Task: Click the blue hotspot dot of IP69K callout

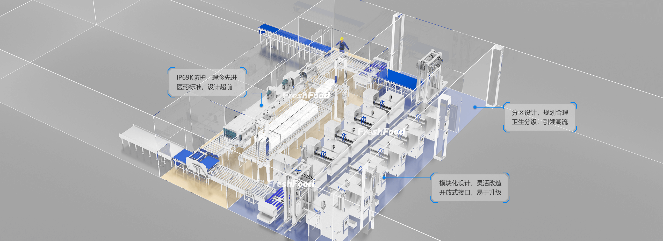Action: click(261, 105)
